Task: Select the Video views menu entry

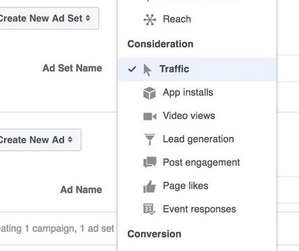Action: coord(197,116)
